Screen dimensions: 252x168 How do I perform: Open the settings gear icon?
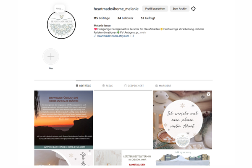point(193,9)
